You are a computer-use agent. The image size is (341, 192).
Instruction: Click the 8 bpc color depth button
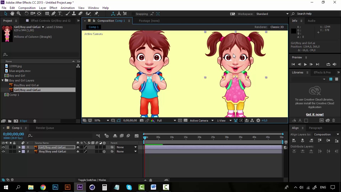[23, 121]
